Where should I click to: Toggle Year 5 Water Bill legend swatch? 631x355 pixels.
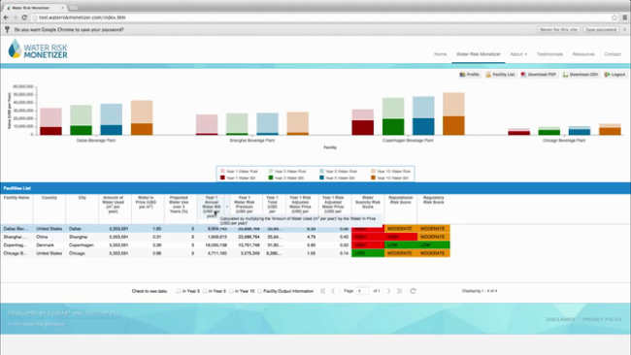click(321, 177)
